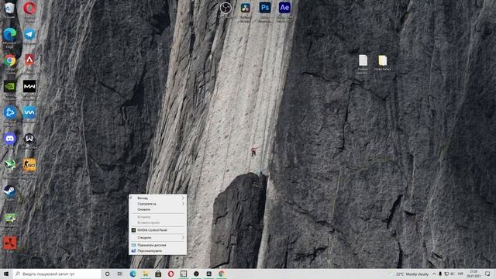
Task: Switch the input language indicator
Action: click(460, 274)
